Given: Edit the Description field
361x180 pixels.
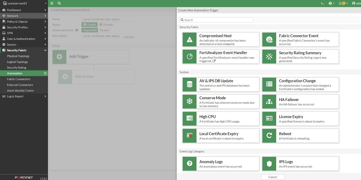Looking at the screenshot, I should pos(103,36).
